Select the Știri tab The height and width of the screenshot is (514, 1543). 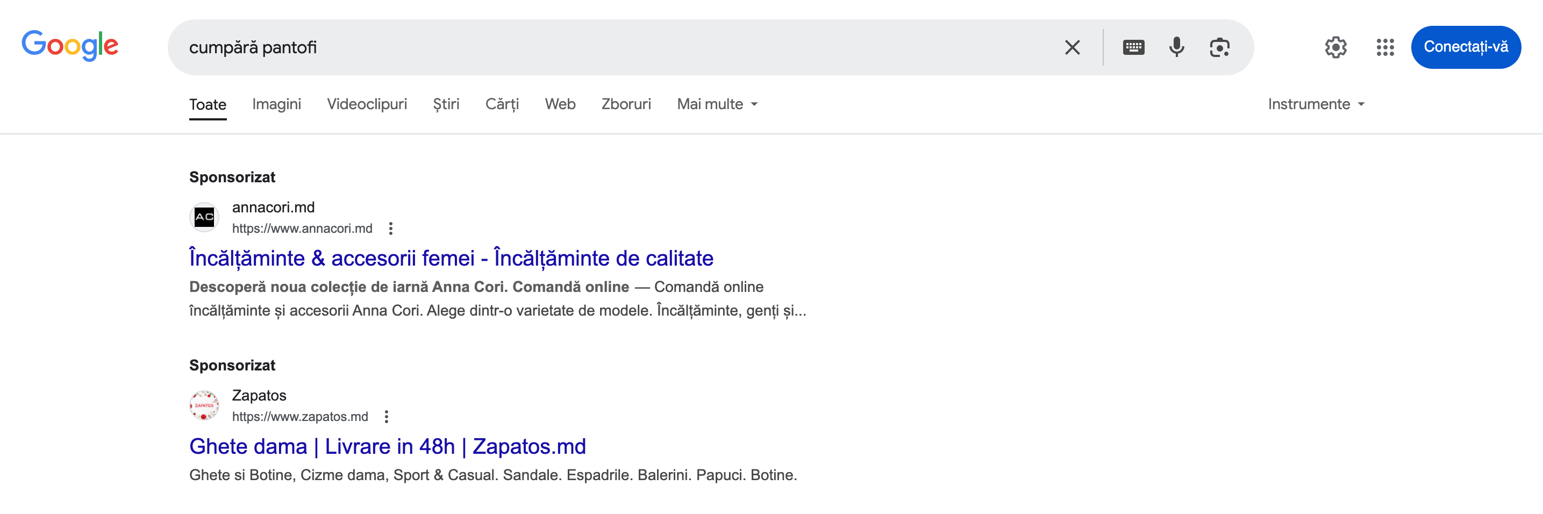pos(446,104)
